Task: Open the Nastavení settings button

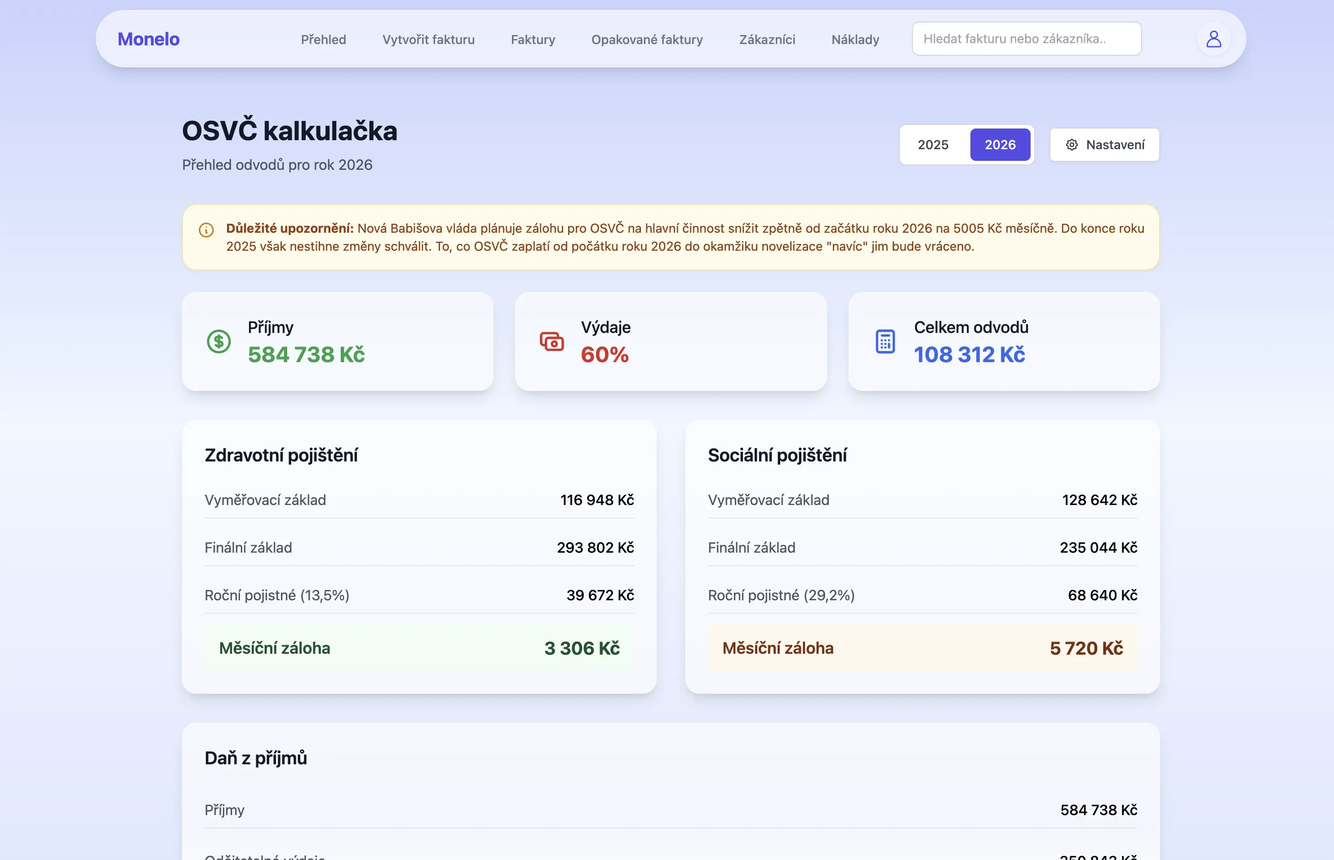Action: tap(1104, 145)
